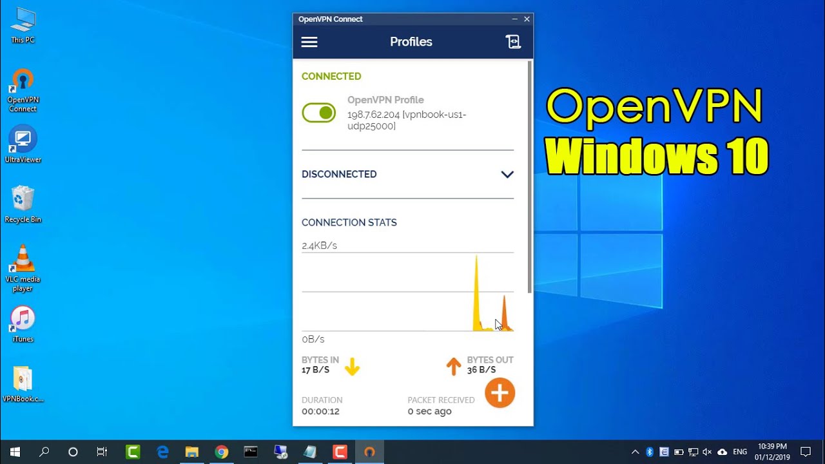Select UltraViewer desktop shortcut
The width and height of the screenshot is (825, 464).
point(23,144)
